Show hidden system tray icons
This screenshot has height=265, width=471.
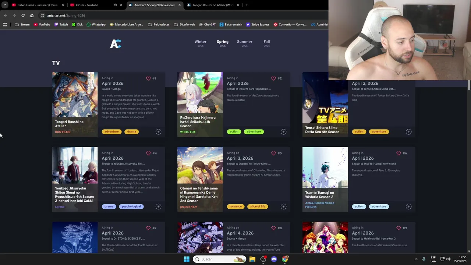(416, 259)
